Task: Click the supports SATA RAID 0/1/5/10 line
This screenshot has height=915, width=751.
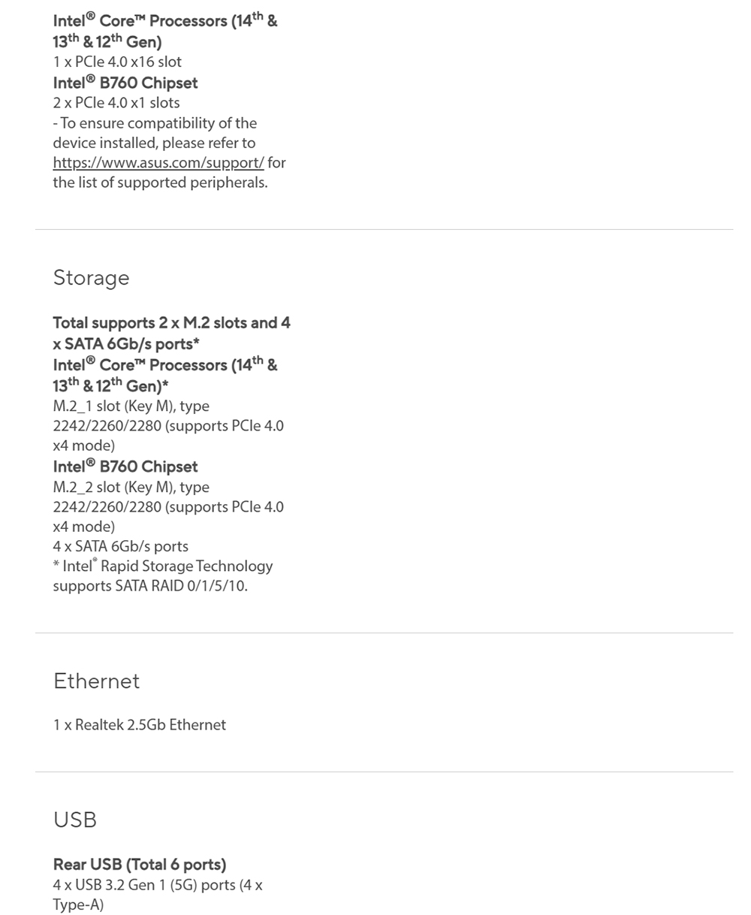Action: pos(150,586)
